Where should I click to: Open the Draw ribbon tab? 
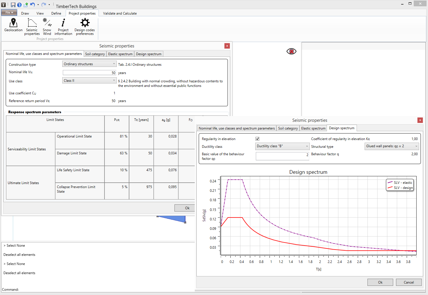(x=25, y=13)
